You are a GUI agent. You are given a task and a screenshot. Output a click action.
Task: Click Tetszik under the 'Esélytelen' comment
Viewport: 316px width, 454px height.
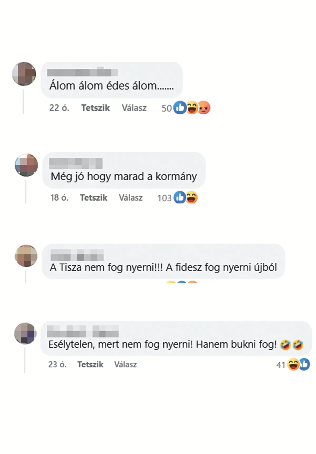coord(90,364)
